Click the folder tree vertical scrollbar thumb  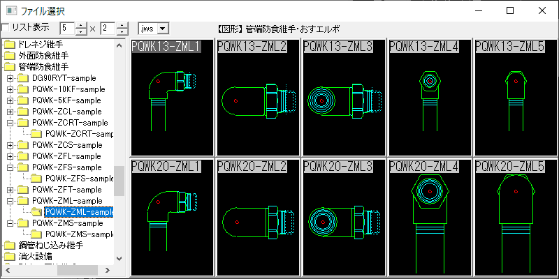click(x=119, y=180)
